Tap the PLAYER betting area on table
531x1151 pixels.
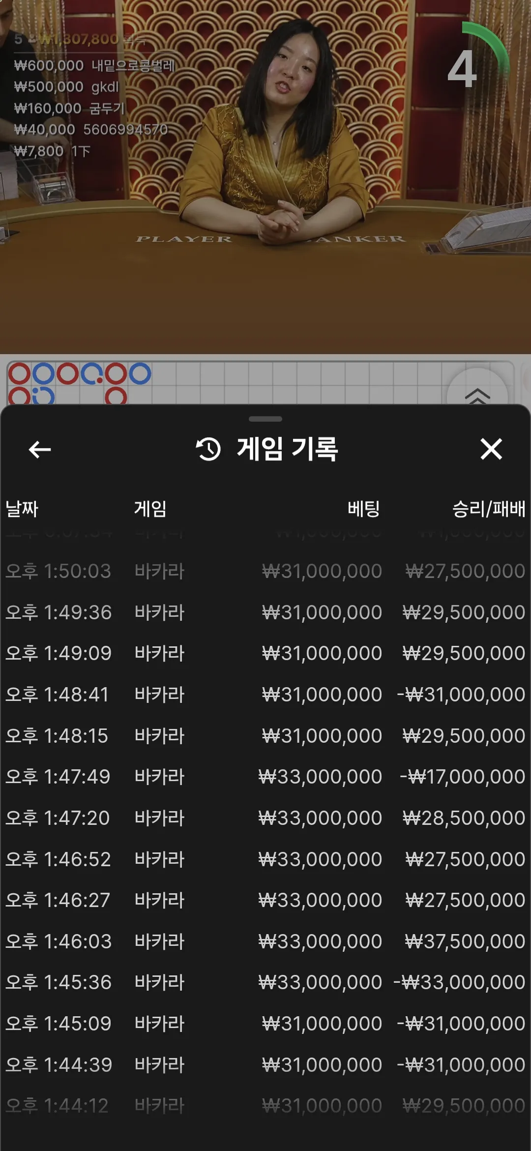184,239
